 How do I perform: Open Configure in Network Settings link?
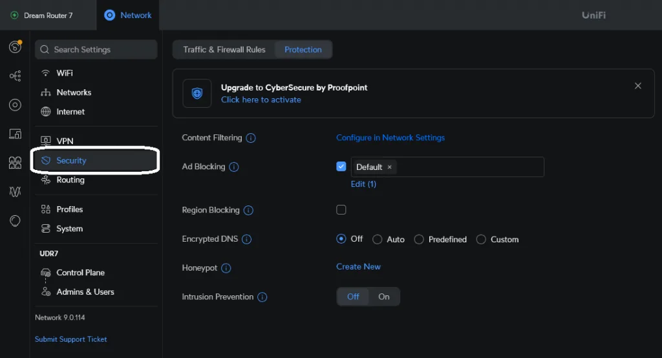pyautogui.click(x=390, y=138)
